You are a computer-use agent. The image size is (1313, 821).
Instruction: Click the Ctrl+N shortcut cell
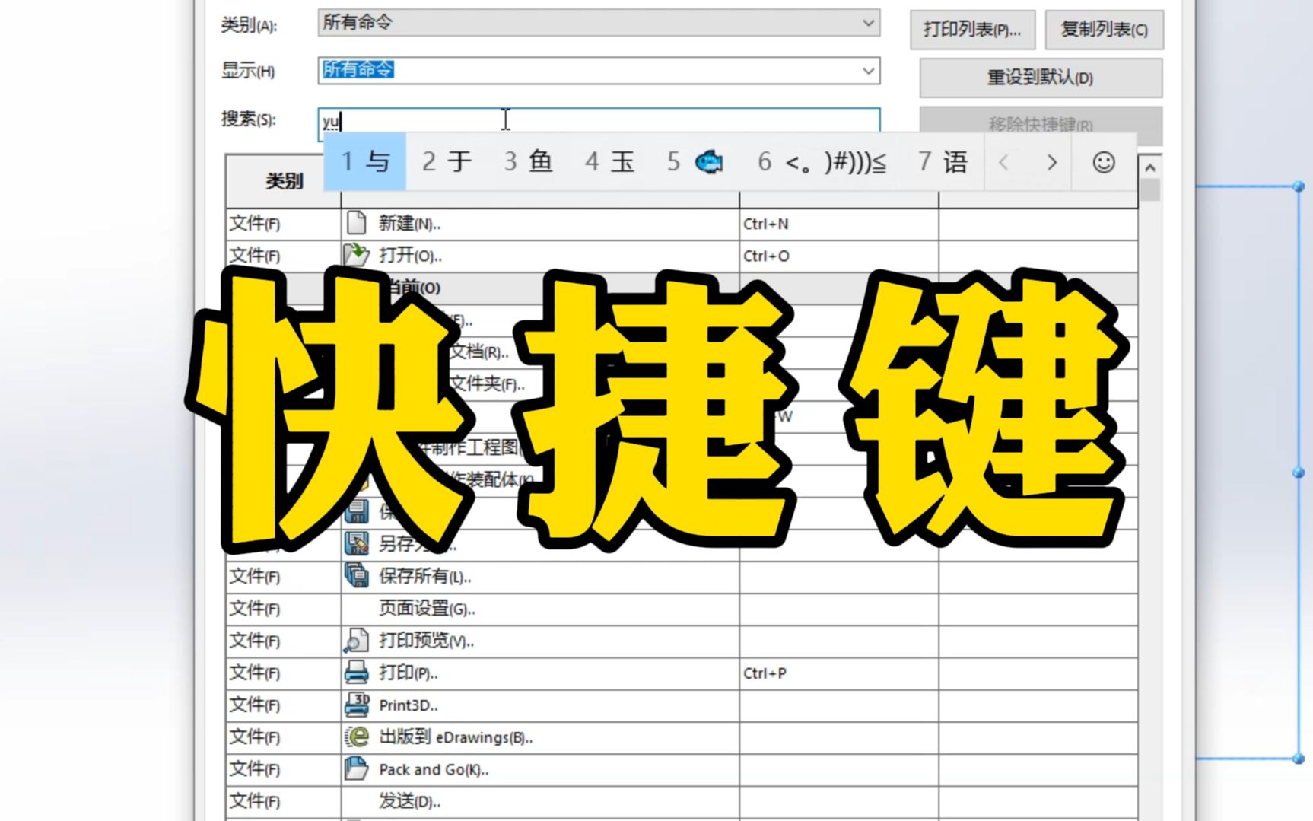pyautogui.click(x=838, y=224)
